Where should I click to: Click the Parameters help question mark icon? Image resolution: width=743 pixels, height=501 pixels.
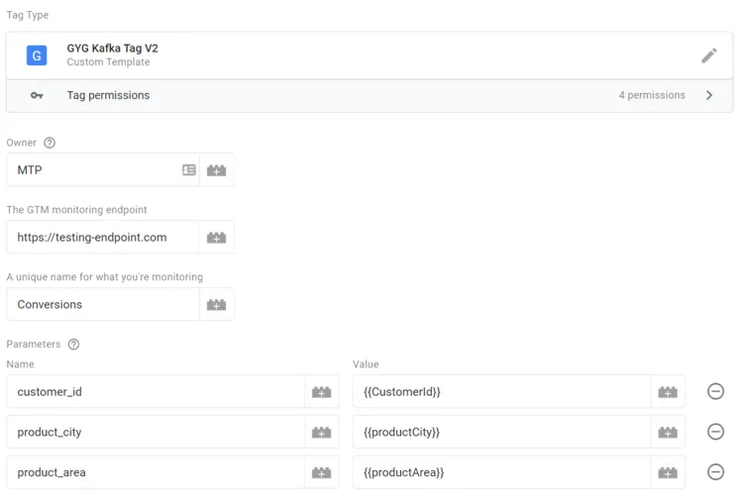(73, 345)
